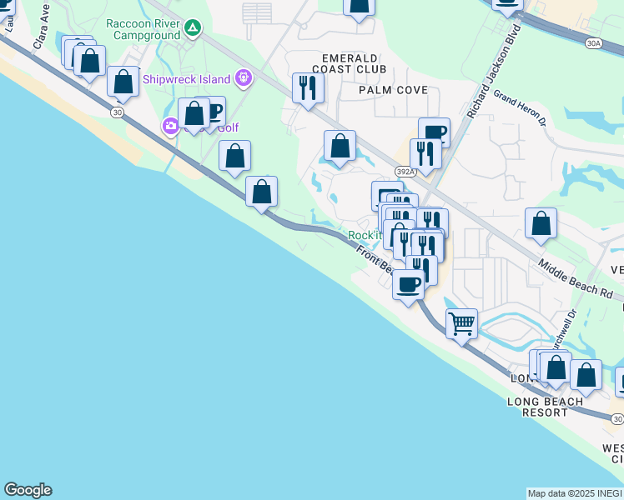Click the Middle Beach Rd road label
Image resolution: width=624 pixels, height=500 pixels.
tap(576, 278)
